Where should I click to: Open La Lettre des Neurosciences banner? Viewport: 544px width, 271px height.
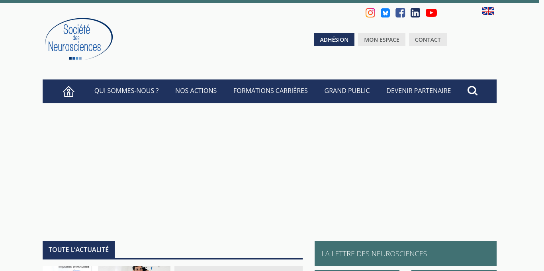405,254
